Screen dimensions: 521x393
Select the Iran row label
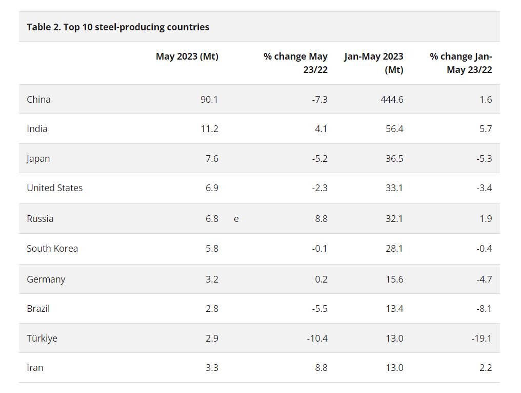coord(35,367)
